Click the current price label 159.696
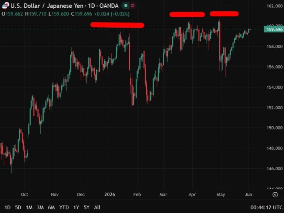The height and width of the screenshot is (213, 284). click(274, 30)
